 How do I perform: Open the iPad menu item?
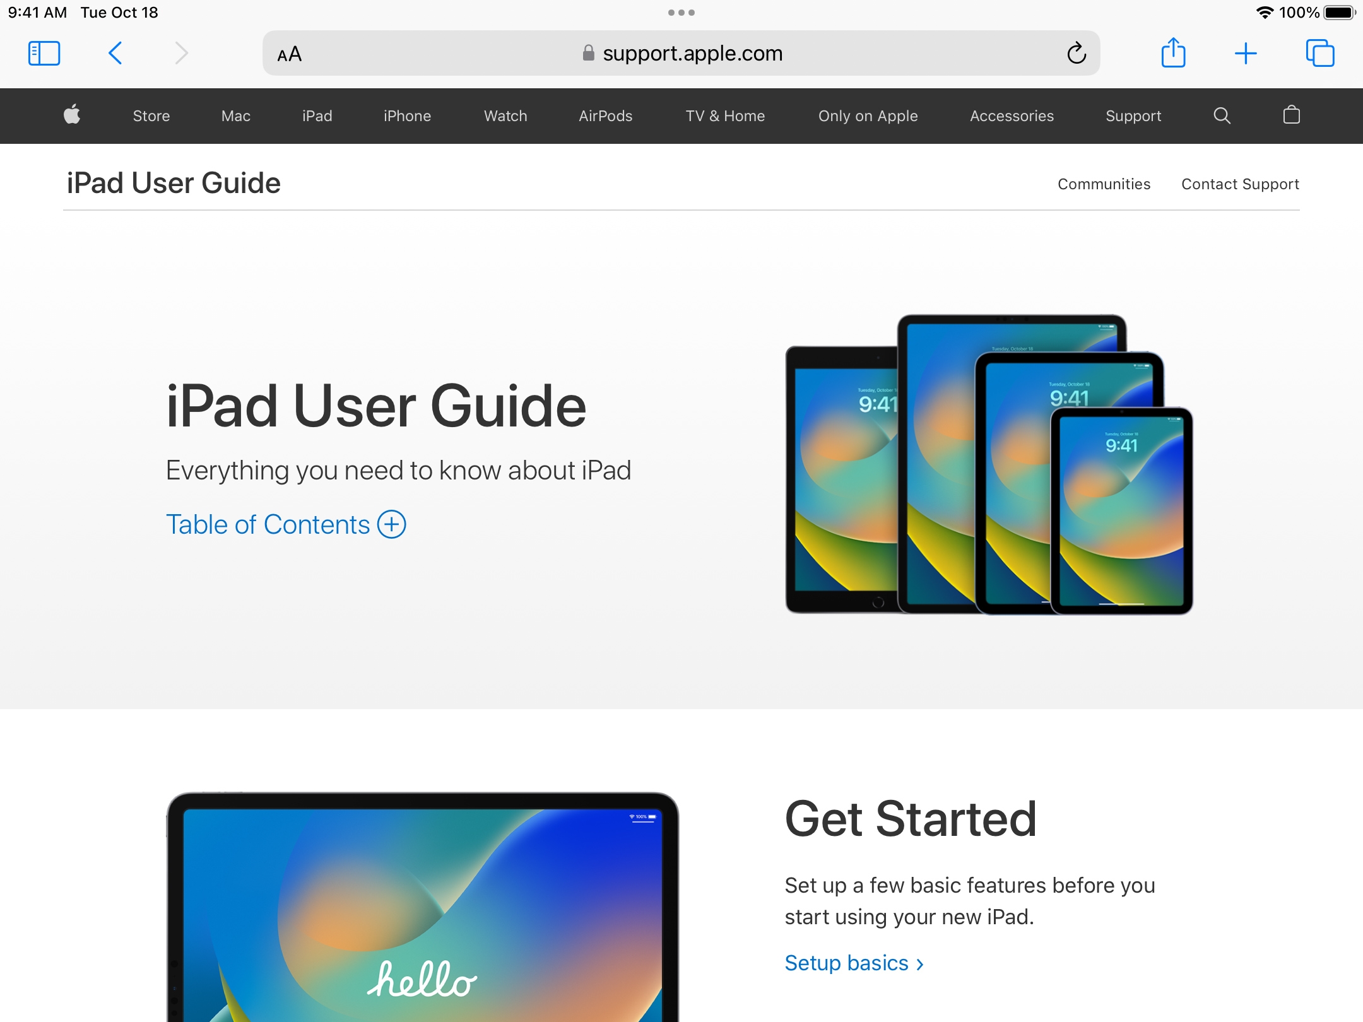(x=317, y=116)
